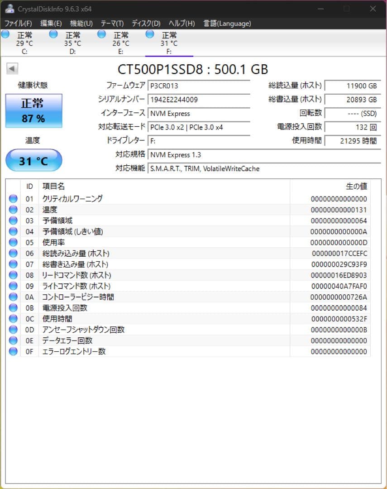Switch to drive C: tab at 29 °C
Image resolution: width=387 pixels, height=489 pixels.
pos(24,43)
